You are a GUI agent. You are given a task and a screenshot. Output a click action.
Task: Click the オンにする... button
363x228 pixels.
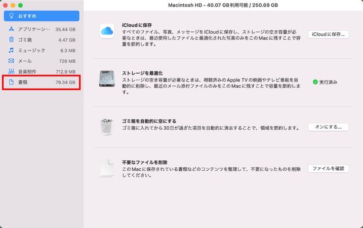click(328, 127)
